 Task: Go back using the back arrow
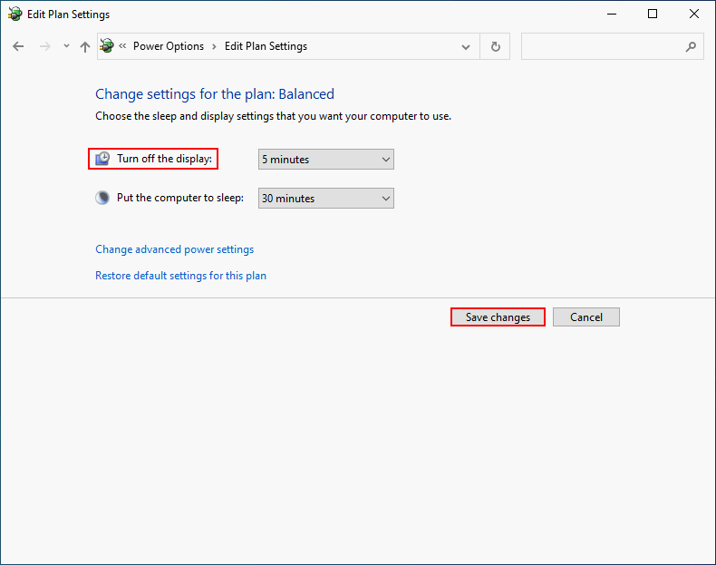coord(18,46)
